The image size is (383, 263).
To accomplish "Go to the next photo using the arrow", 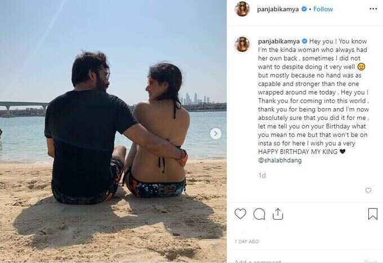I will pyautogui.click(x=216, y=133).
